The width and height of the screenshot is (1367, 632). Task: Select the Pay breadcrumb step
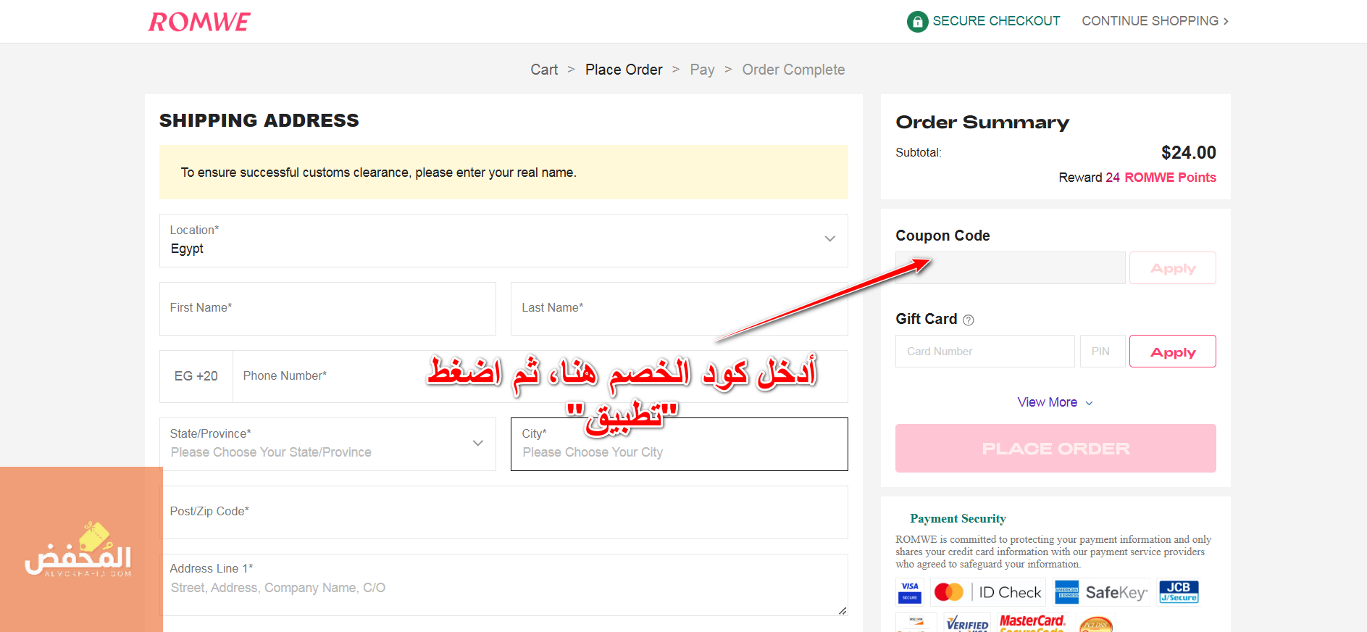pyautogui.click(x=702, y=70)
